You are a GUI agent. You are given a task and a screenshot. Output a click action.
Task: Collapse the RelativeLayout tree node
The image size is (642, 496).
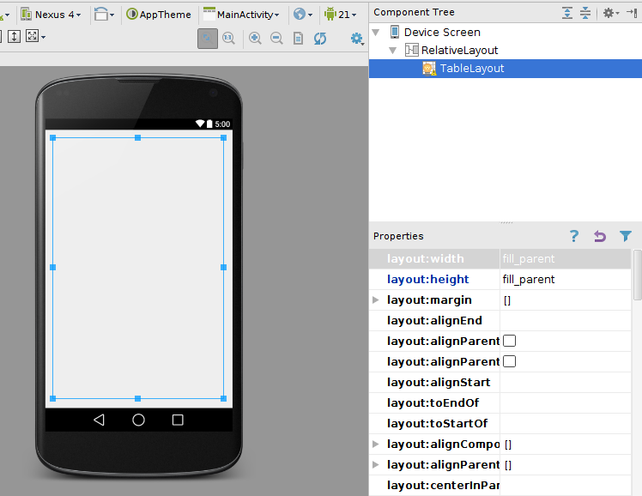392,51
